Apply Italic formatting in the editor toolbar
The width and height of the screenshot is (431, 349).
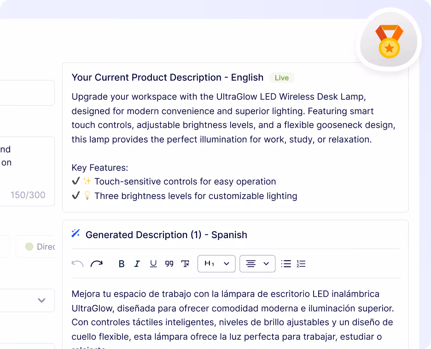click(x=137, y=263)
